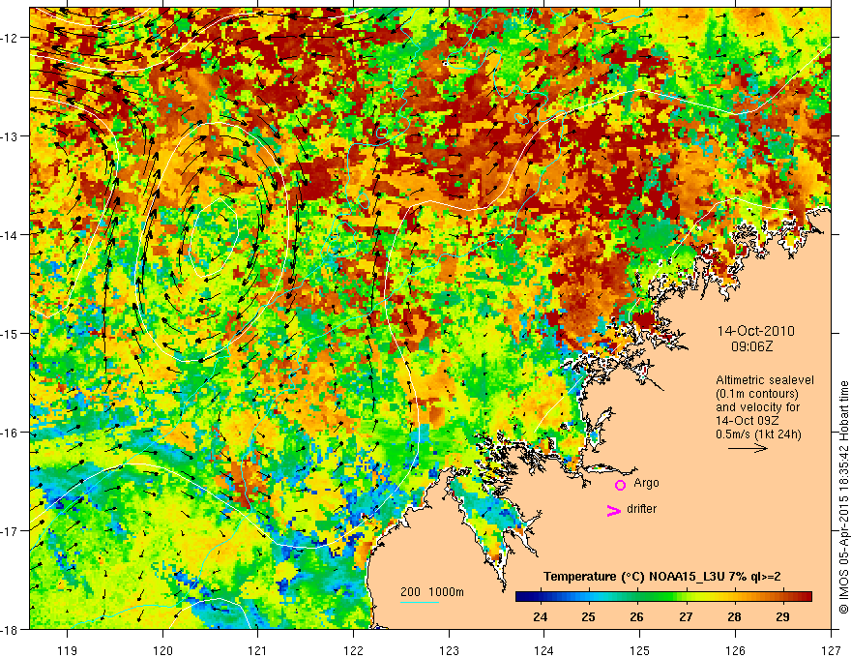The image size is (851, 658).
Task: Click longitude axis label 126
Action: (735, 650)
